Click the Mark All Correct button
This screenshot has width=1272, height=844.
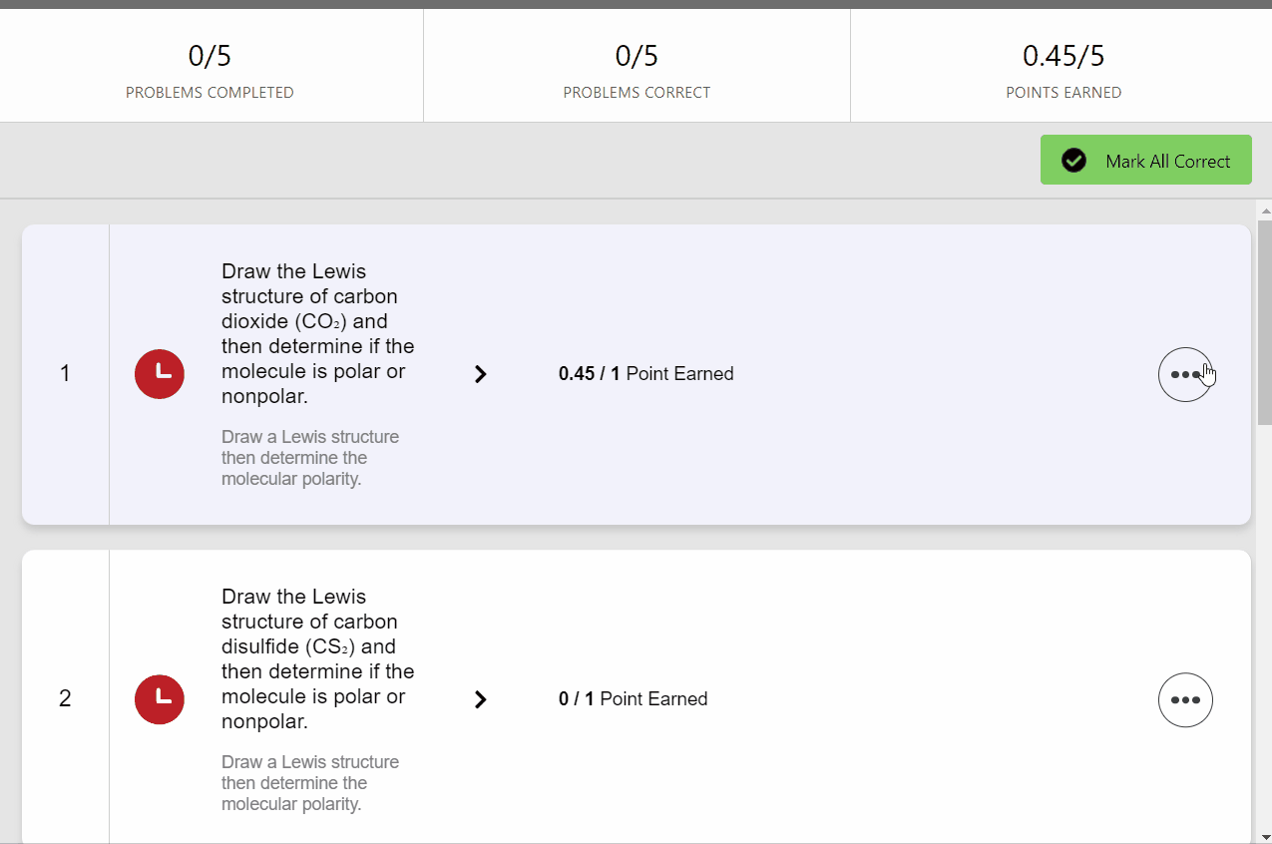pyautogui.click(x=1145, y=160)
